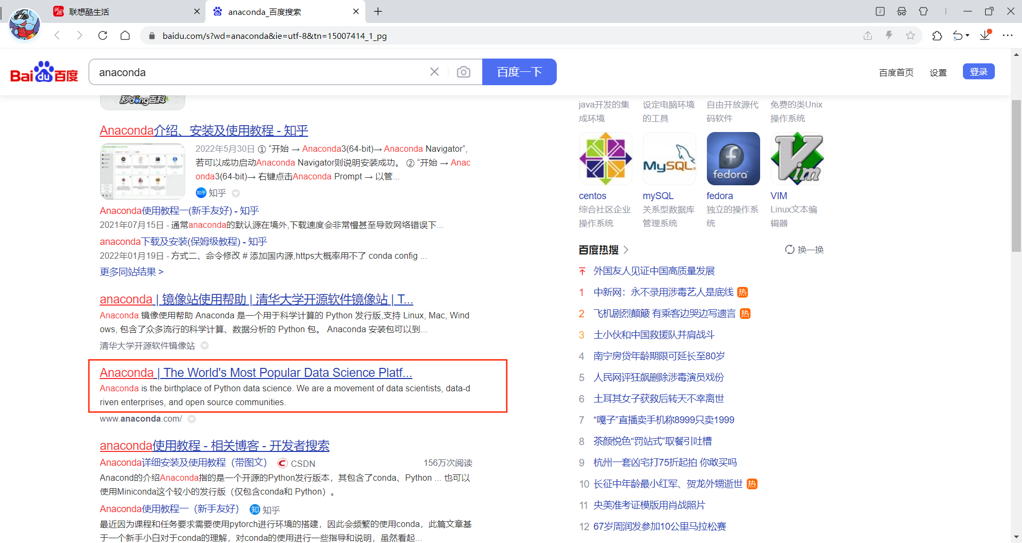This screenshot has height=543, width=1022.
Task: Click the MySQL logo icon
Action: click(x=669, y=159)
